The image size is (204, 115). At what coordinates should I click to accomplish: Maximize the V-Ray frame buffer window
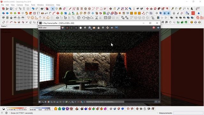coord(150,23)
